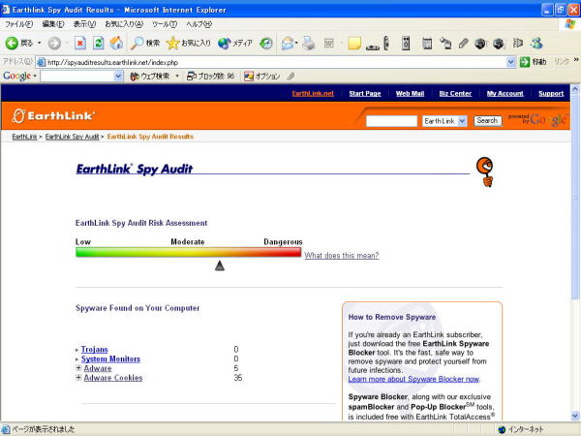Open the Mail envelope toolbar icon
This screenshot has height=436, width=581.
pos(288,44)
